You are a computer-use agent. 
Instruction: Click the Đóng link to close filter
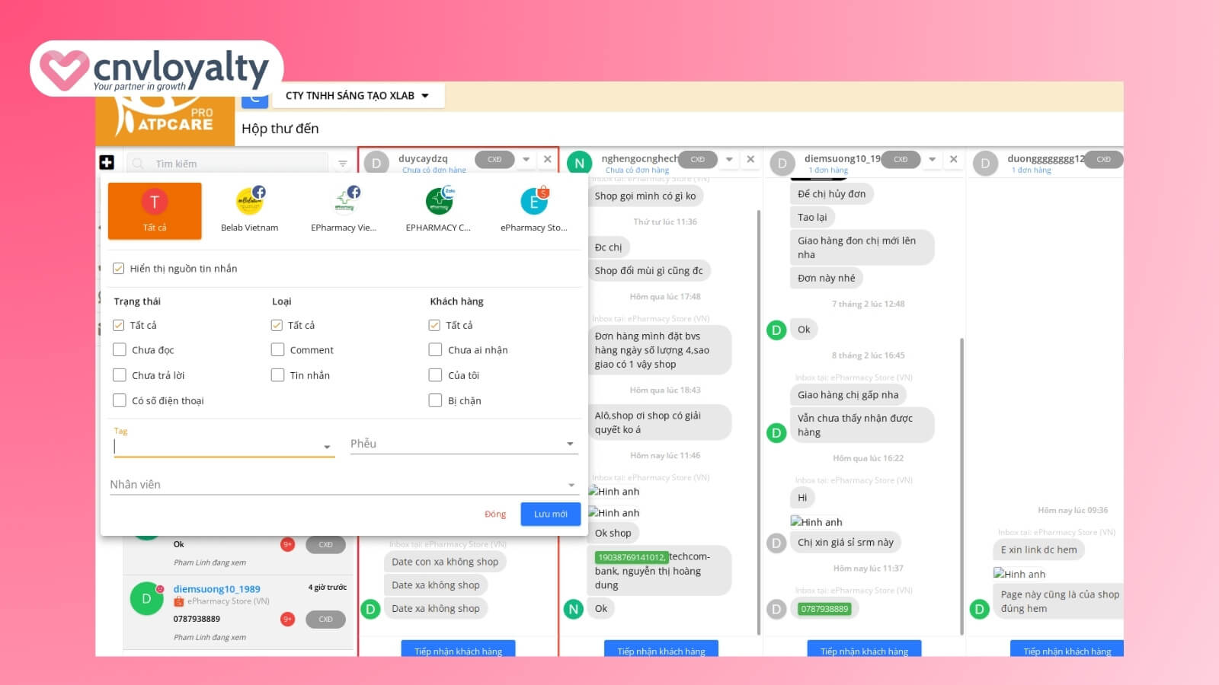(495, 515)
